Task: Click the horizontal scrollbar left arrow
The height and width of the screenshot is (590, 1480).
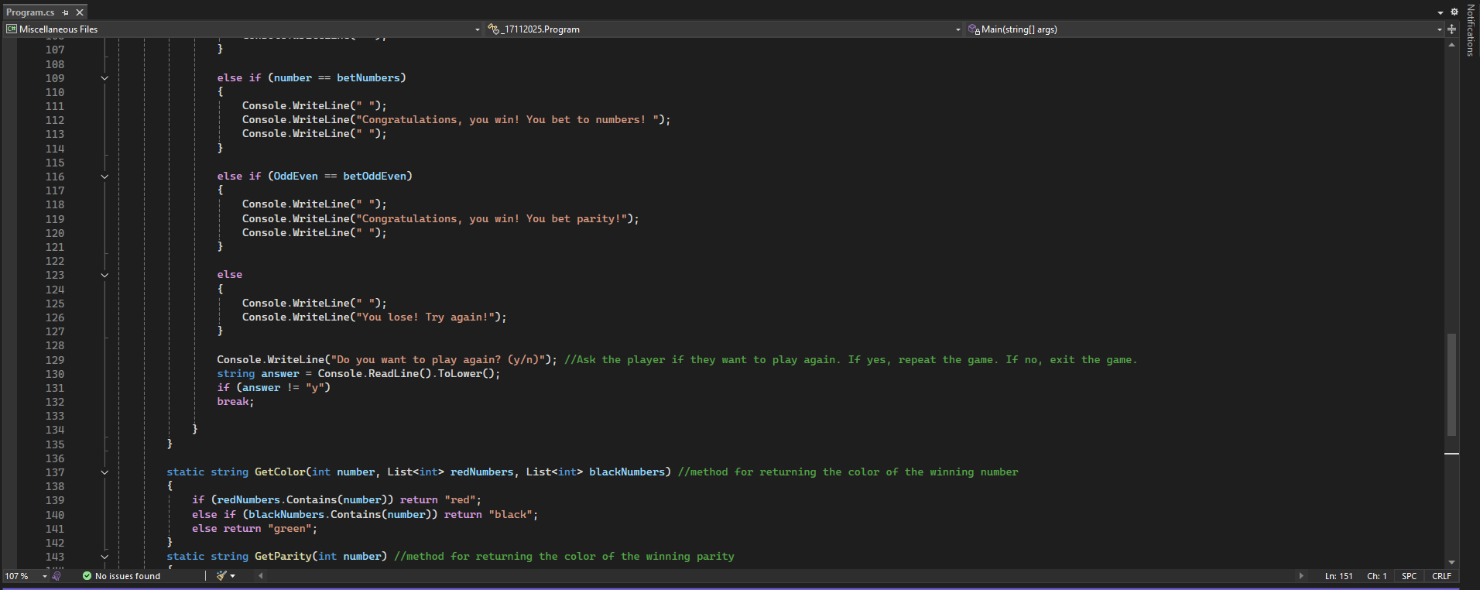Action: point(261,576)
